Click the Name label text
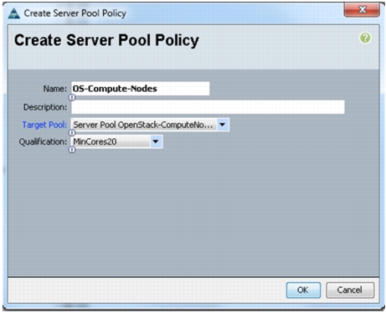 tap(55, 89)
